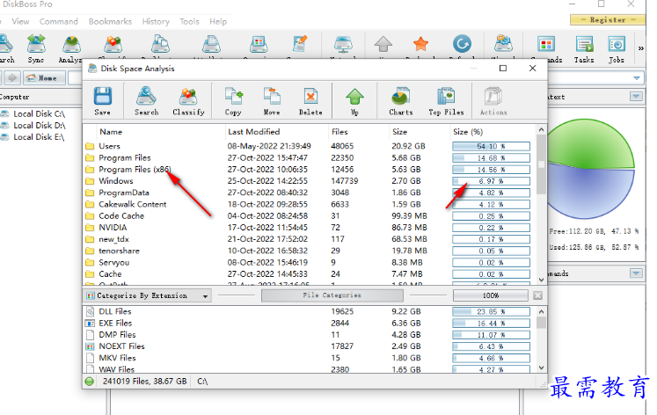Close the file categories pane with X
This screenshot has height=415, width=657.
tap(538, 295)
